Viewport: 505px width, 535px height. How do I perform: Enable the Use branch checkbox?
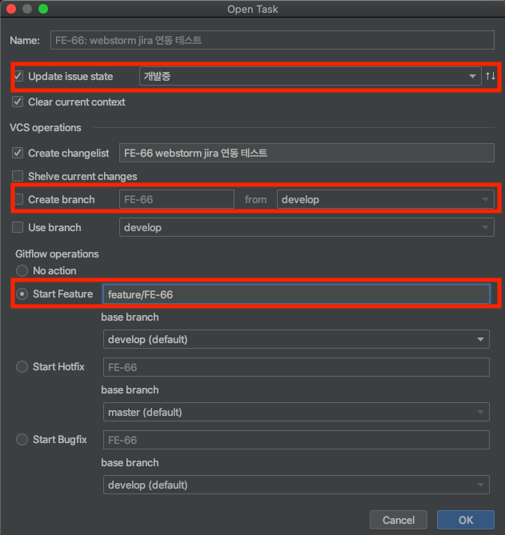tap(18, 227)
